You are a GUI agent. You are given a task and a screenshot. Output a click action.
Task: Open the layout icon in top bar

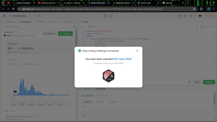pyautogui.click(x=179, y=16)
